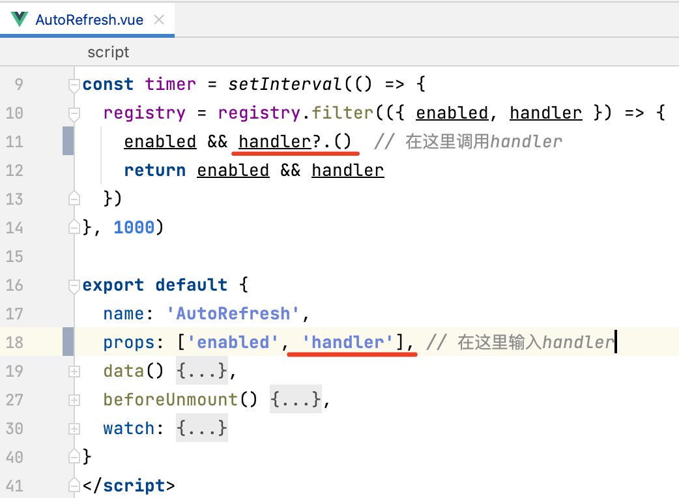Collapse the setInterval block on line 9
679x498 pixels.
(x=74, y=85)
